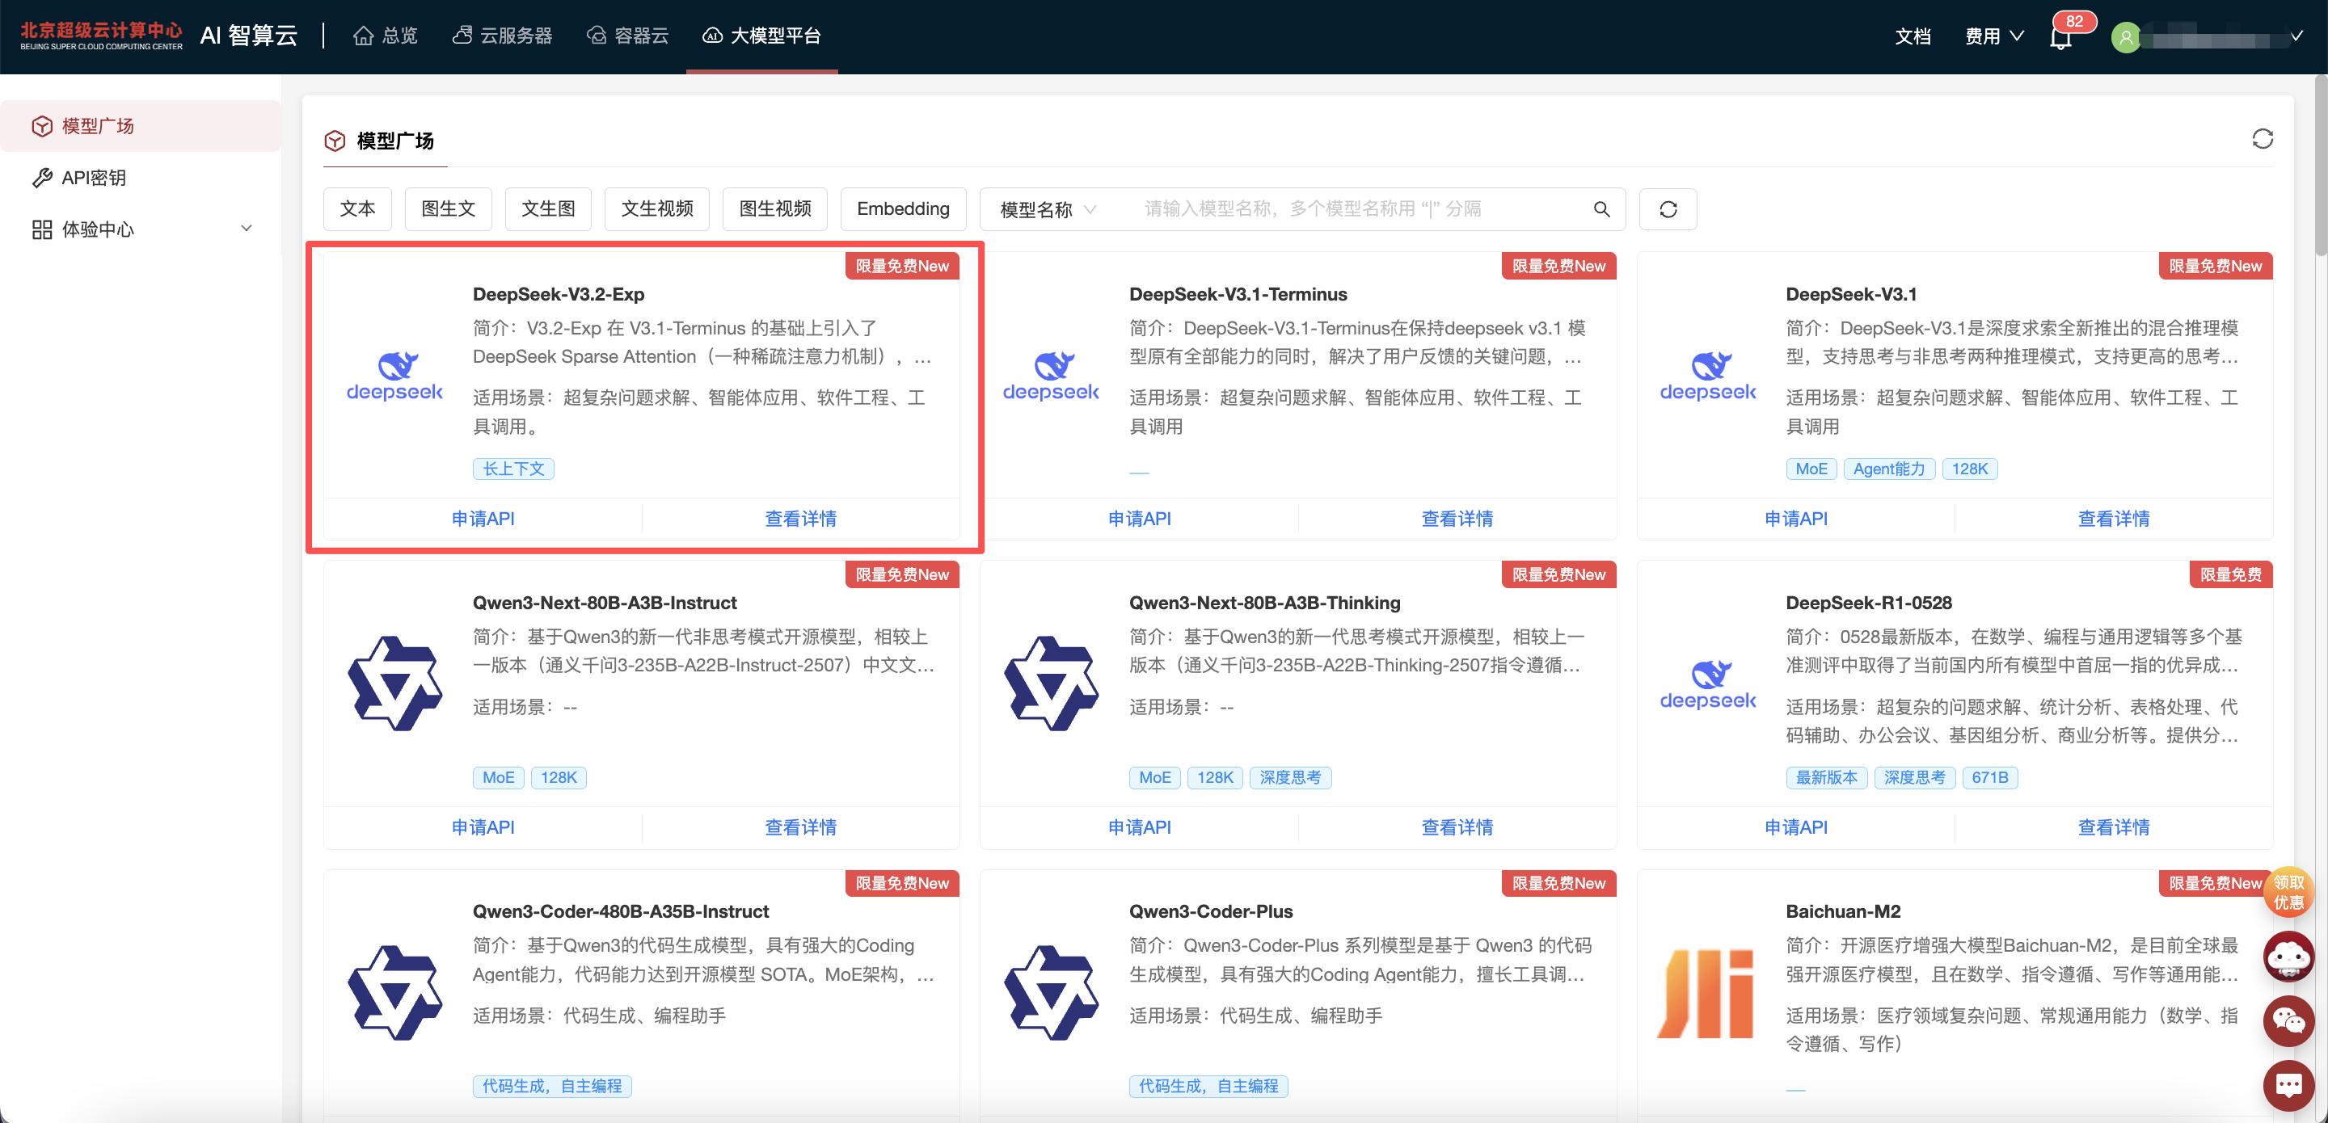Click refresh icon at panel top right
2328x1123 pixels.
pyautogui.click(x=2262, y=139)
